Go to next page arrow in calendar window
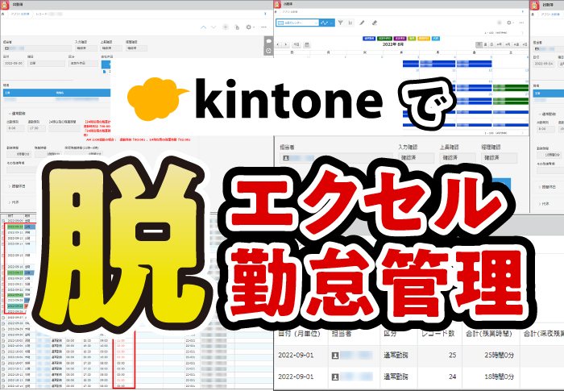The height and width of the screenshot is (391, 564). pyautogui.click(x=523, y=33)
